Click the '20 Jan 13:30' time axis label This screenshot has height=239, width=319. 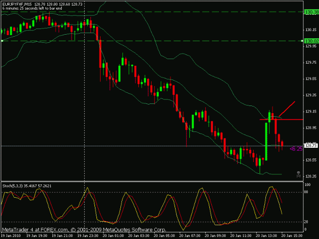click(266, 235)
